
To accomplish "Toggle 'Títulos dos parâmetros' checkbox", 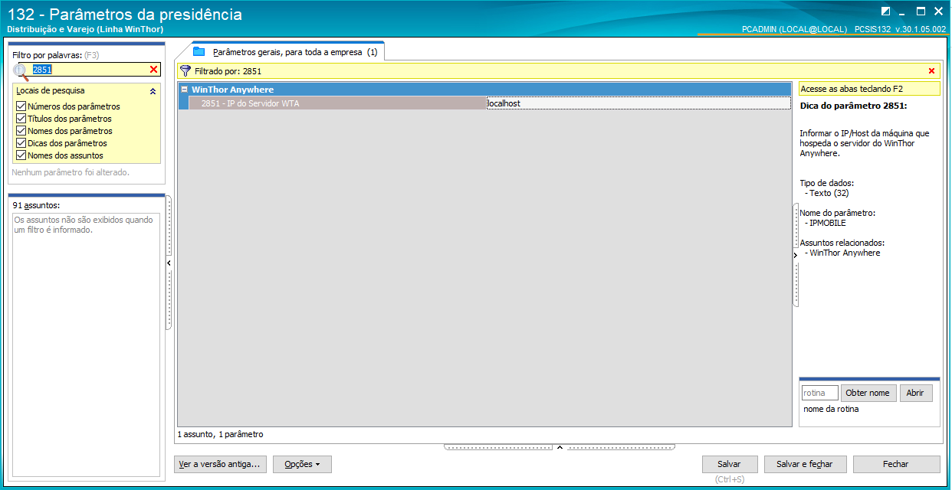I will [x=21, y=119].
